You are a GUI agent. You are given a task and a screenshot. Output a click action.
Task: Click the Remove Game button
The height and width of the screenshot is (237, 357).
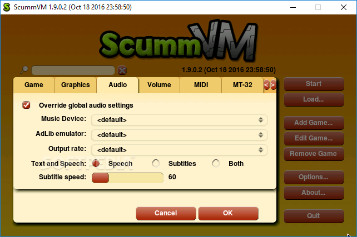point(314,154)
